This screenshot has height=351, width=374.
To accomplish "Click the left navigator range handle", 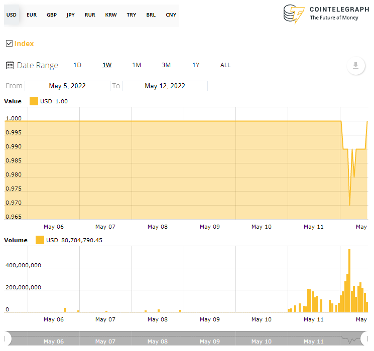I will pos(8,336).
